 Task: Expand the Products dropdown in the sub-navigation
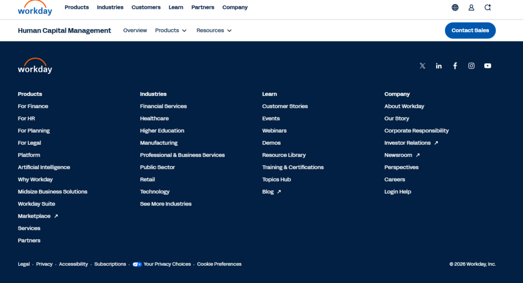point(171,30)
